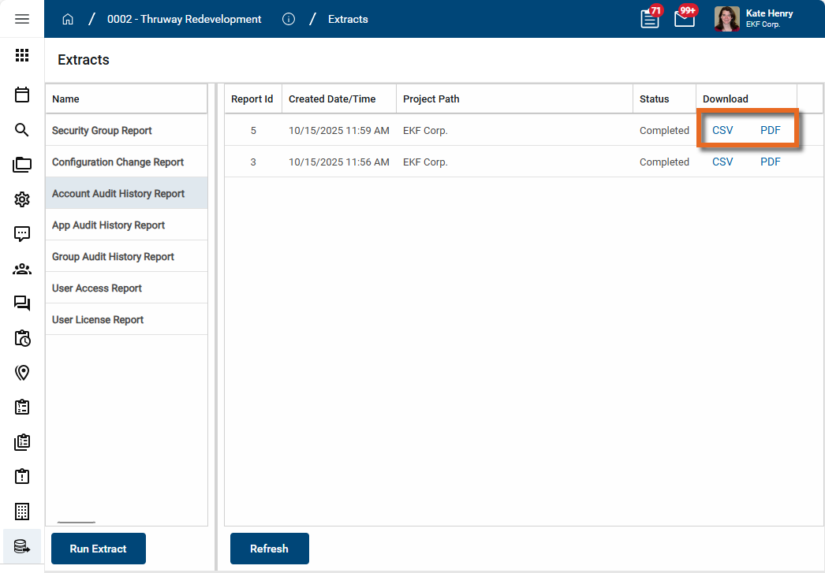Open the location pin icon in sidebar
Image resolution: width=825 pixels, height=573 pixels.
(22, 373)
